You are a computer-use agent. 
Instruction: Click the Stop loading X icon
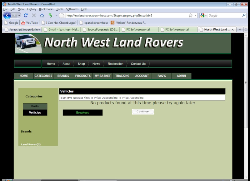click(34, 15)
